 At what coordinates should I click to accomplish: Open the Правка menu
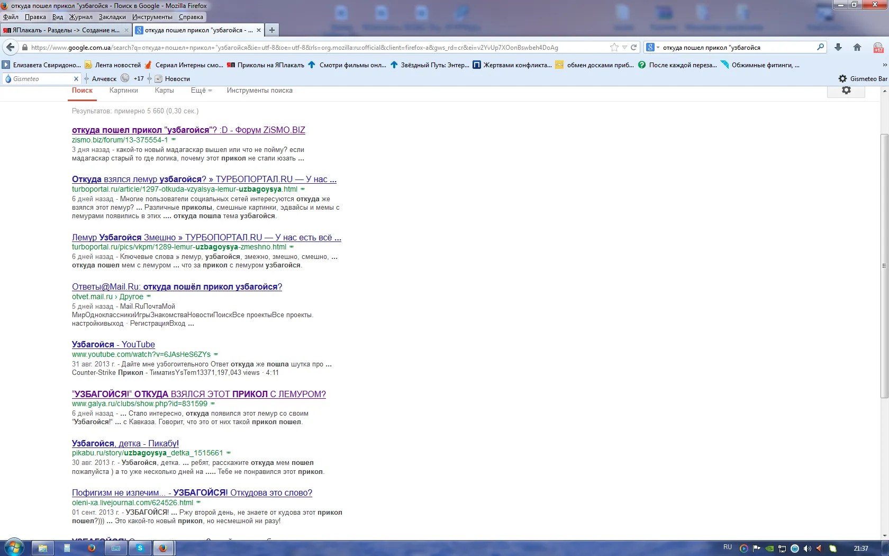[35, 17]
